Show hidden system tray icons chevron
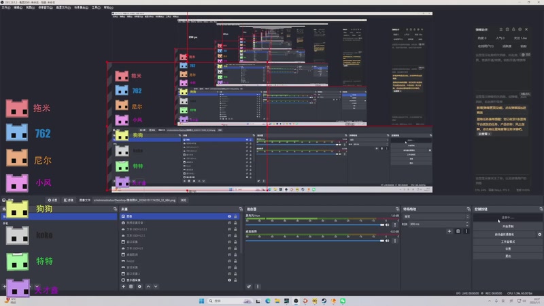544x306 pixels. 490,301
